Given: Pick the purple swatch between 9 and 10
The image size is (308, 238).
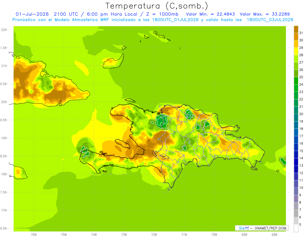Looking at the screenshot, I should 296,191.
